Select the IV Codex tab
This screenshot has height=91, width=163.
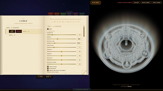[69, 13]
